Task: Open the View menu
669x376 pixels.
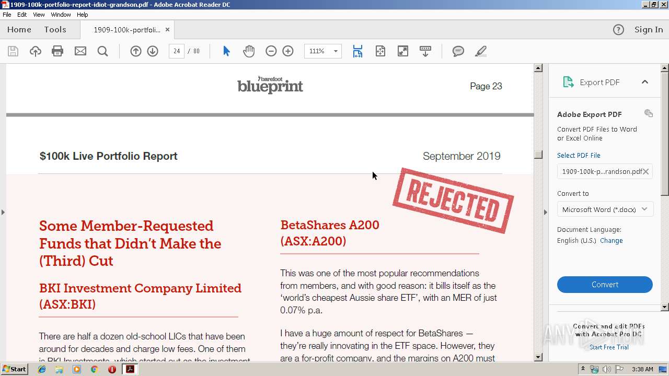Action: [39, 15]
